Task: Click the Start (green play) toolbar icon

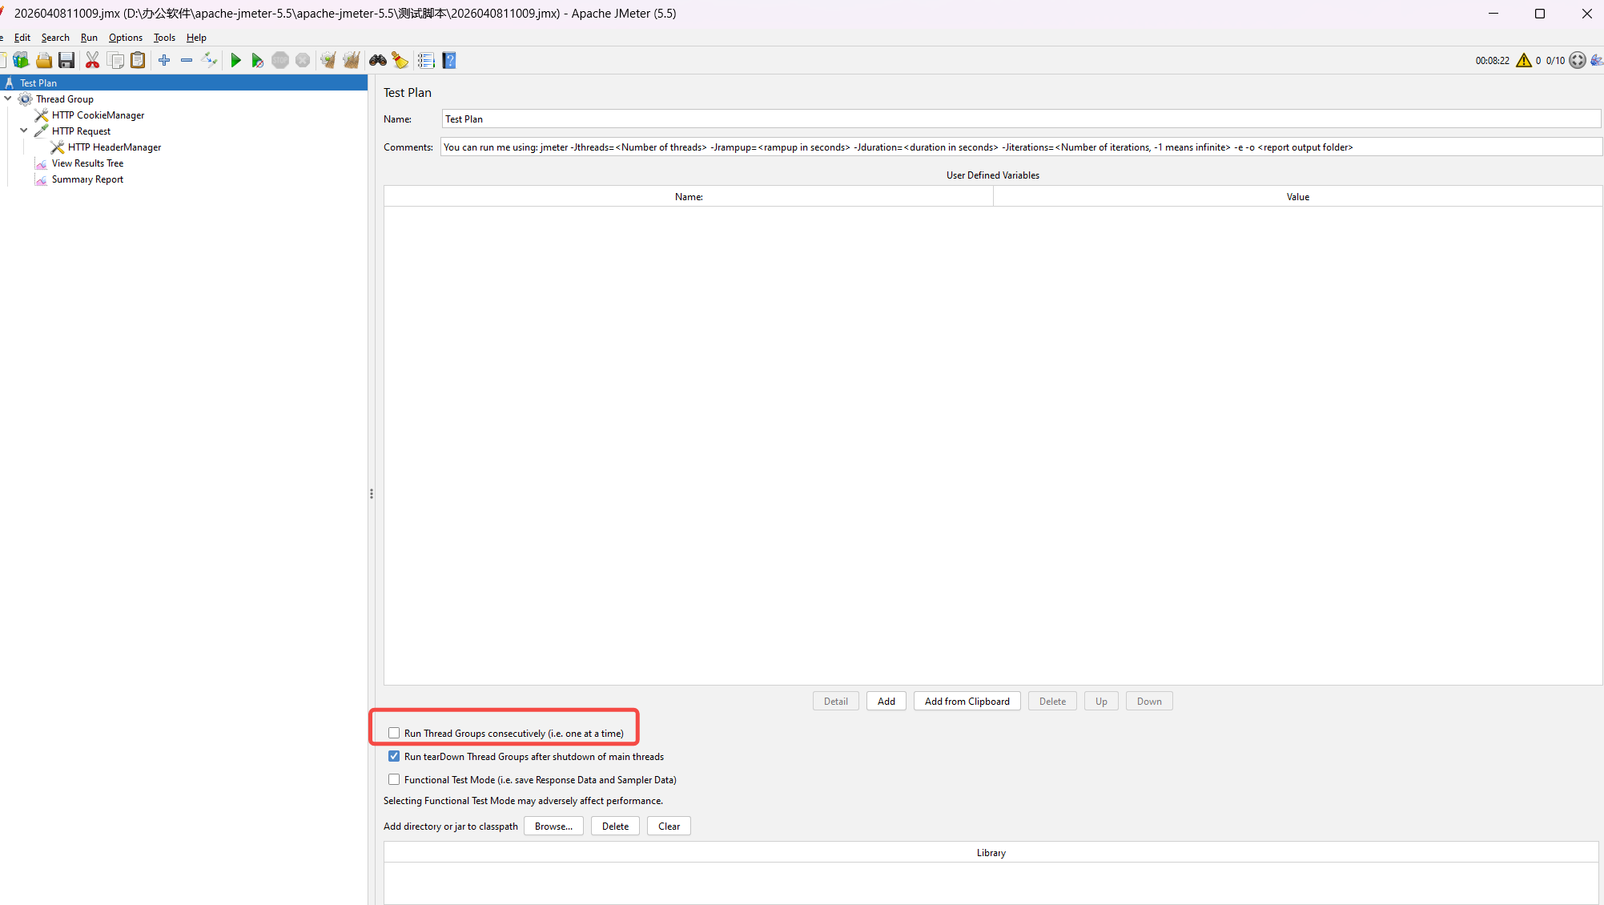Action: tap(235, 60)
